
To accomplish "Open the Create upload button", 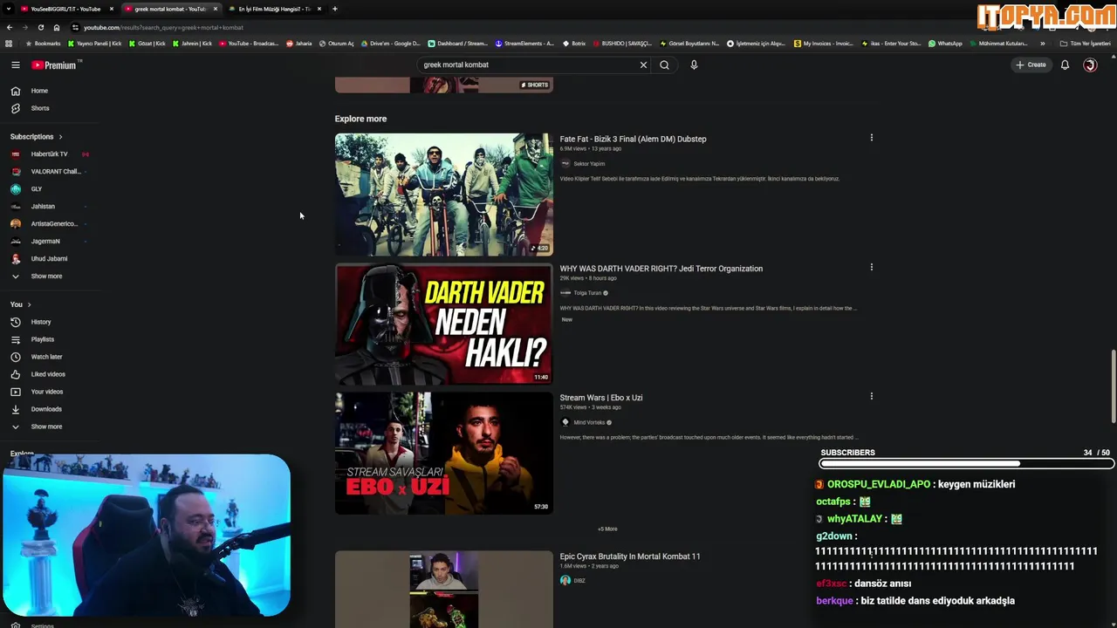I will [1031, 65].
